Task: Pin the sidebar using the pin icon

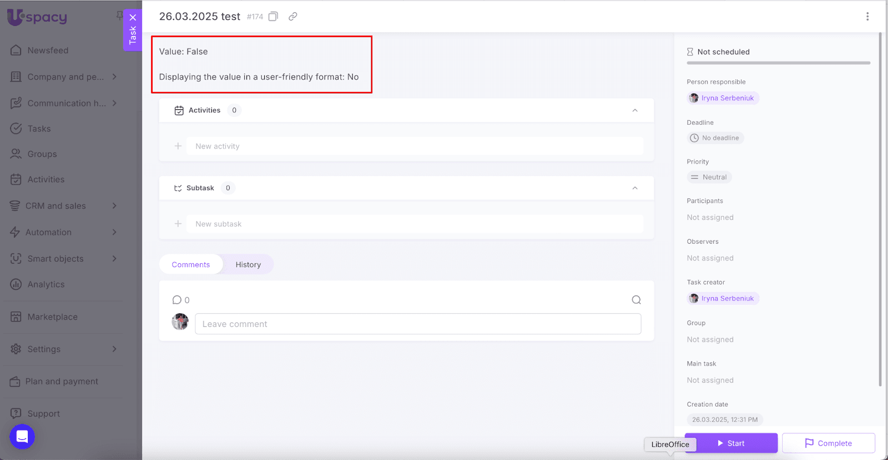Action: pos(119,16)
